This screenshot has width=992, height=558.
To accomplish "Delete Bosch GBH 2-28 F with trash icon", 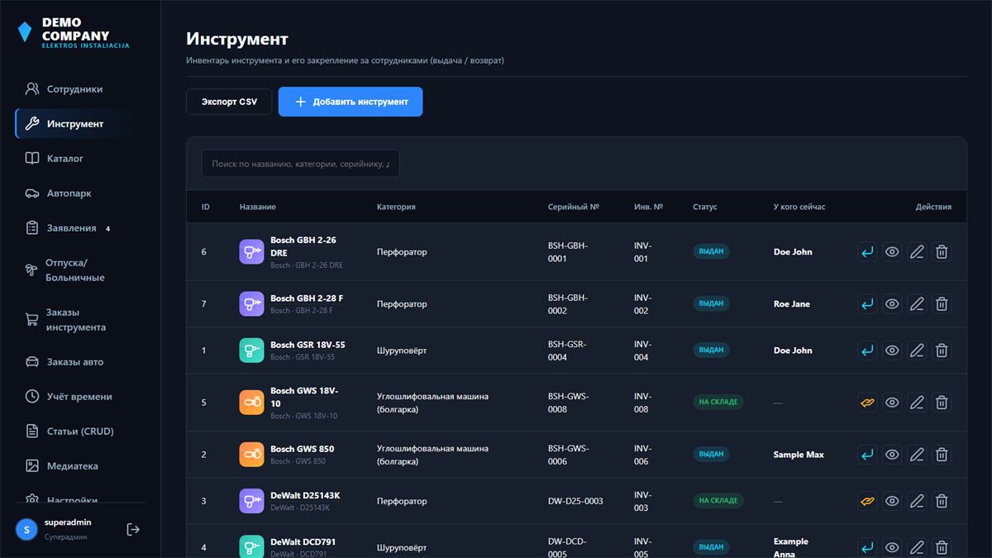I will 942,304.
